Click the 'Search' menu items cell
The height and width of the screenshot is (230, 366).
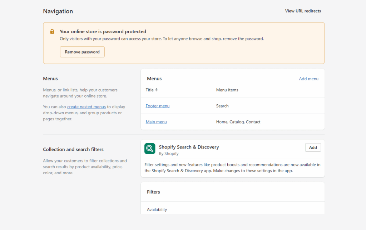222,106
